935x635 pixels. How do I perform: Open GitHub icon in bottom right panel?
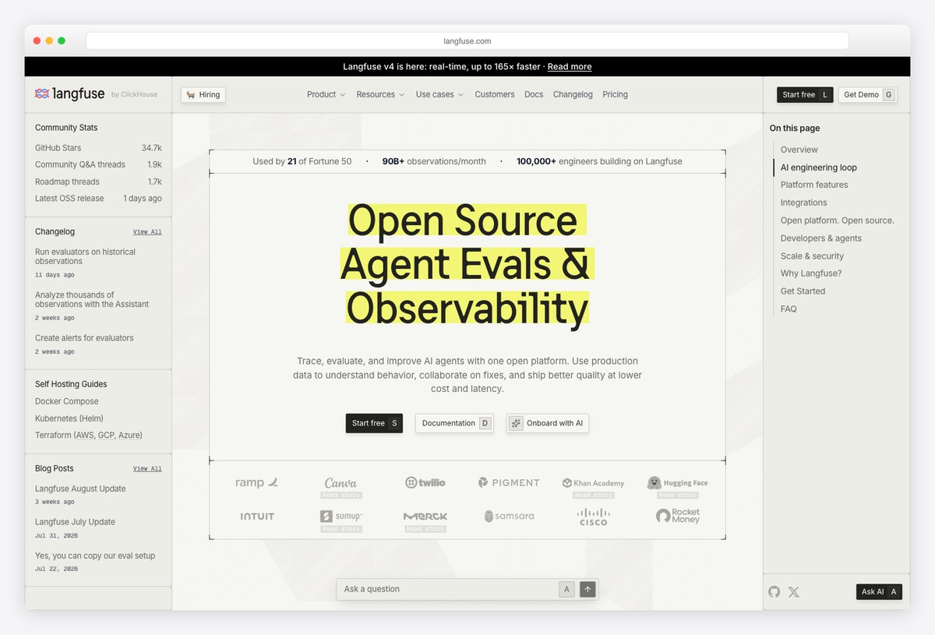(774, 591)
